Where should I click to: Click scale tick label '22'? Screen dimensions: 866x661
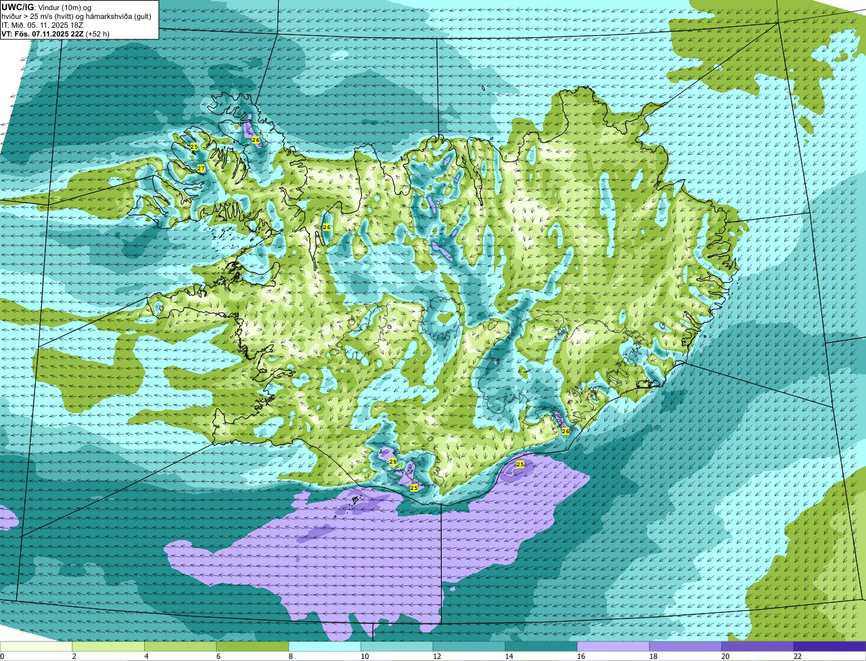click(797, 656)
